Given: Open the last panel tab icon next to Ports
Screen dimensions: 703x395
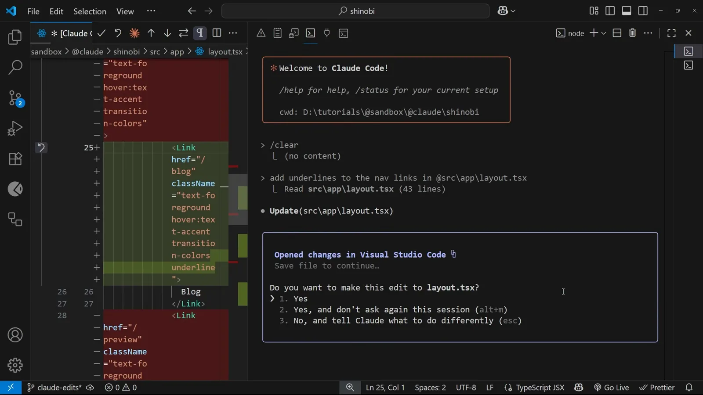Looking at the screenshot, I should coord(344,33).
